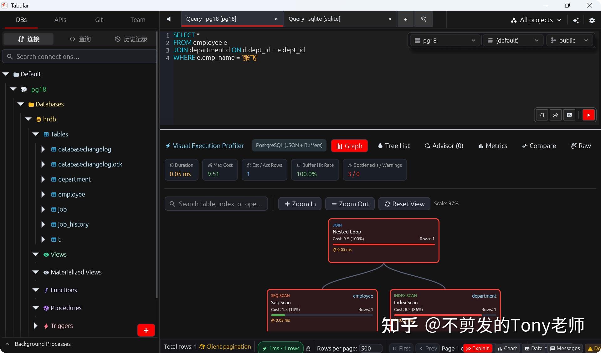Image resolution: width=601 pixels, height=353 pixels.
Task: Collapse the sidebar with the left arrow icon
Action: (168, 19)
